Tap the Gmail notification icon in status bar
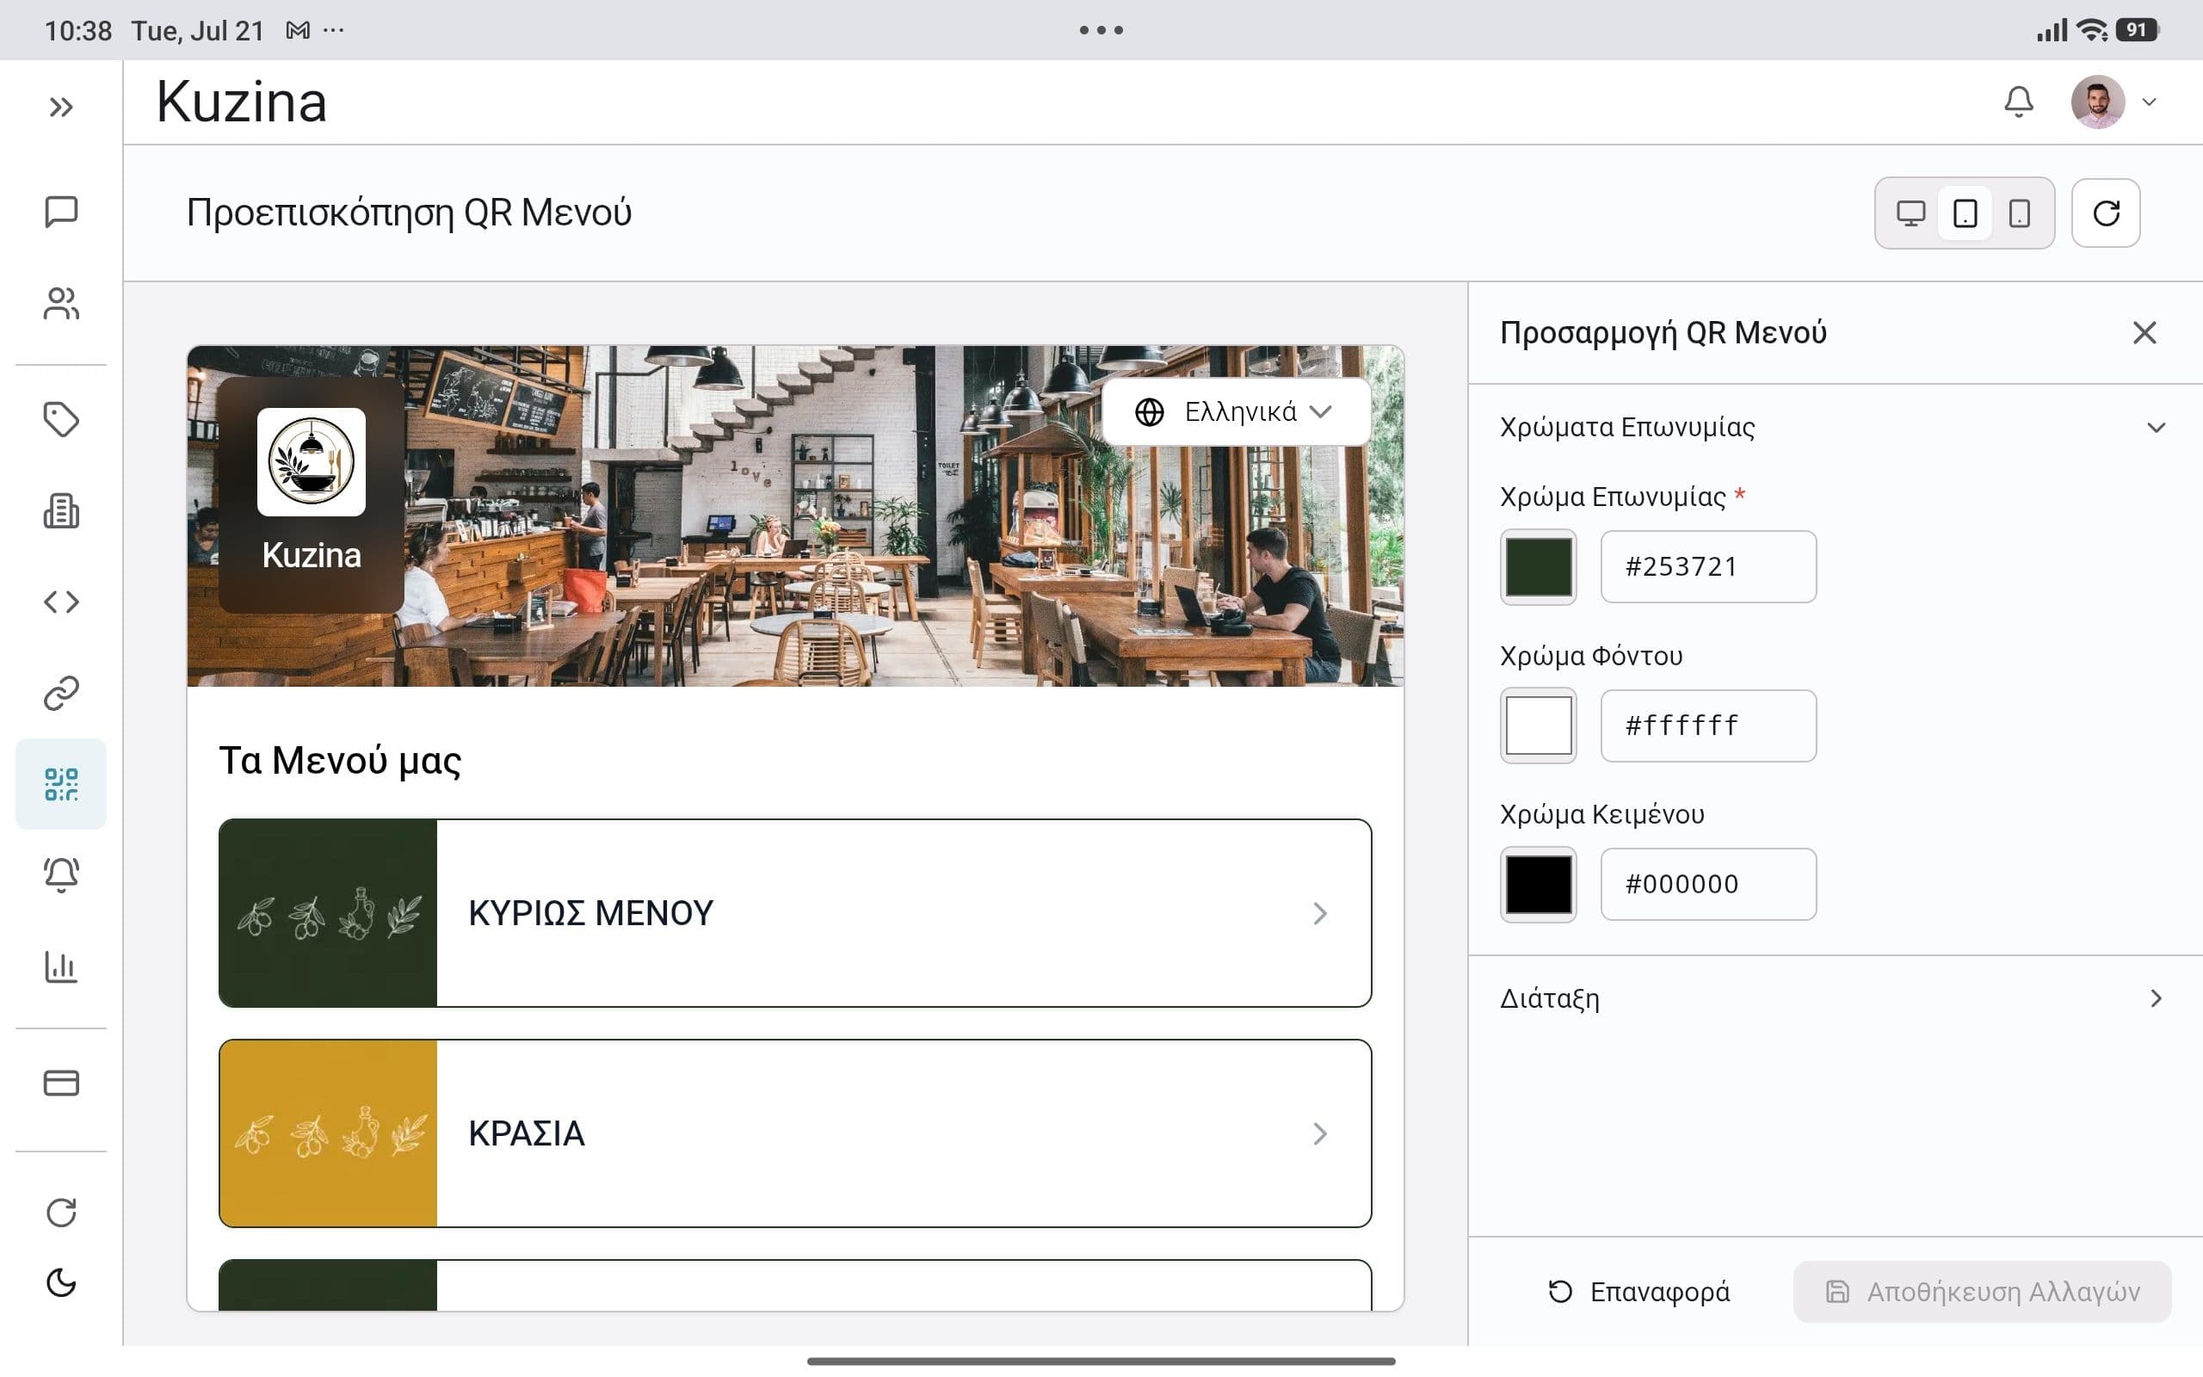This screenshot has height=1377, width=2203. [x=298, y=30]
